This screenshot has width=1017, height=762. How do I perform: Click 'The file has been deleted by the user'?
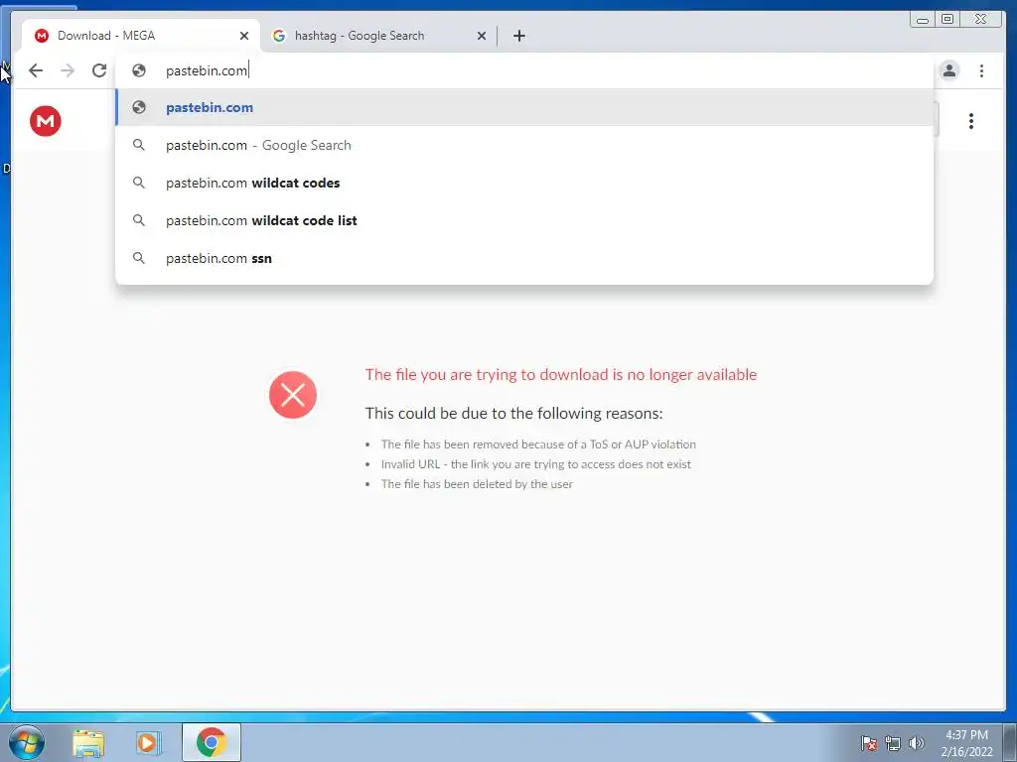pyautogui.click(x=477, y=484)
